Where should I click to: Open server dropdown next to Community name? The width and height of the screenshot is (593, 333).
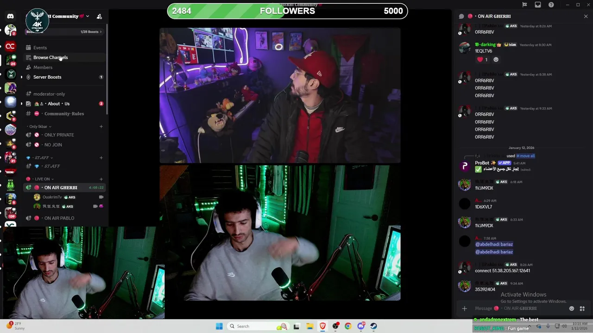click(87, 16)
